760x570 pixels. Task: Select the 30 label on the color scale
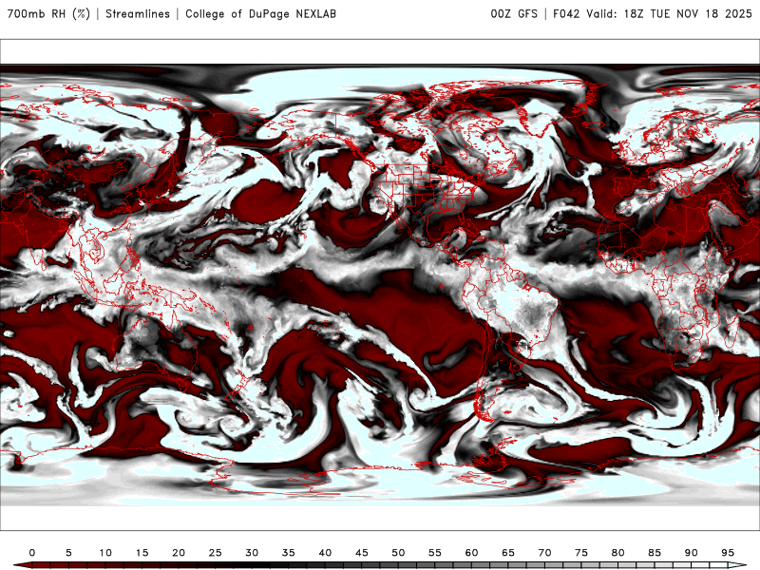(252, 553)
